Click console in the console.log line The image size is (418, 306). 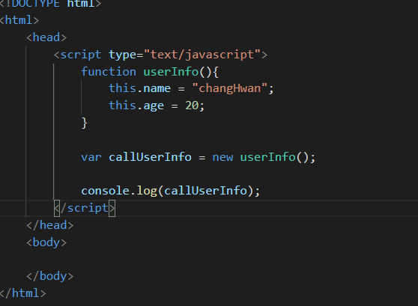(x=105, y=191)
